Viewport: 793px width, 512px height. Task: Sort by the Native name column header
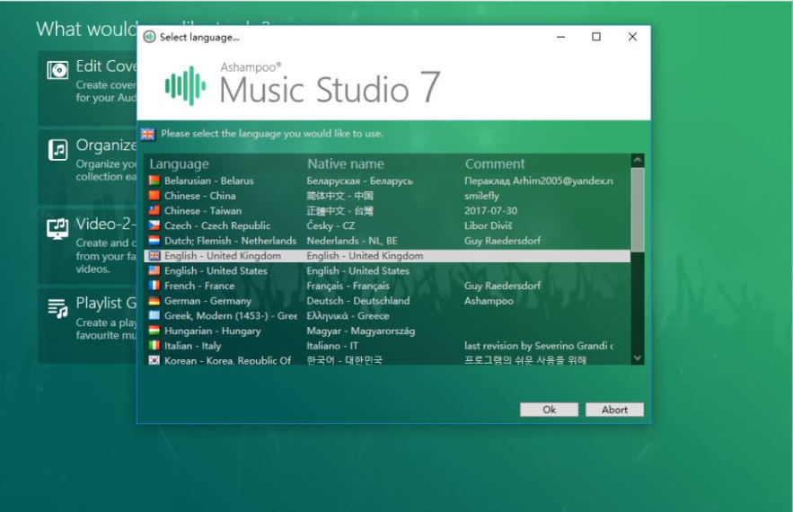coord(345,163)
